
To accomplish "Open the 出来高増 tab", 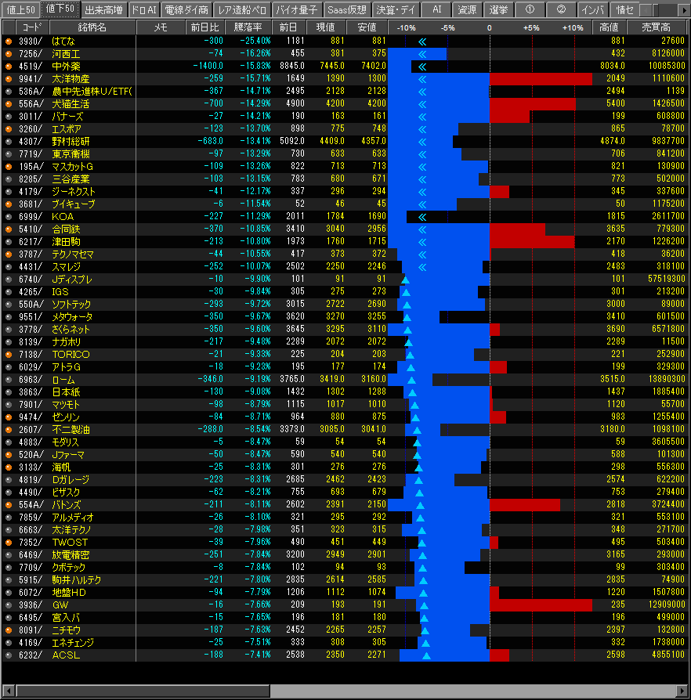I will tap(103, 9).
